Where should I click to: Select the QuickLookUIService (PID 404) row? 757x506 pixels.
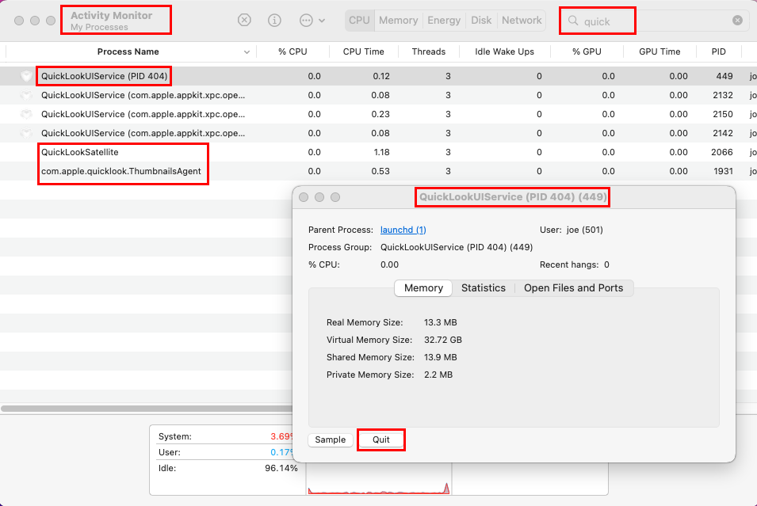click(379, 76)
